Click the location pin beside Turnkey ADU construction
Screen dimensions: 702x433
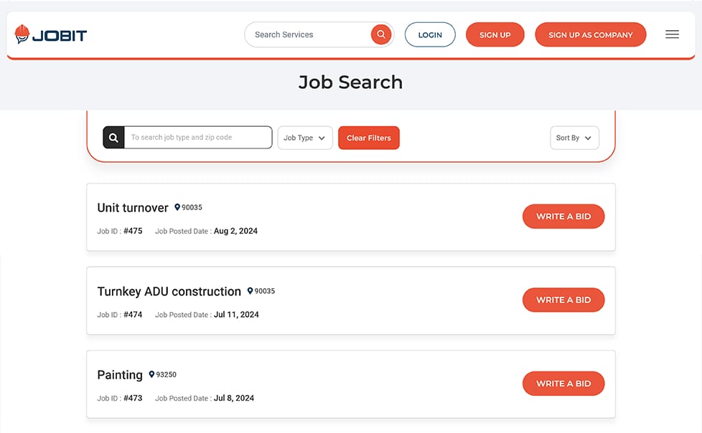[250, 291]
